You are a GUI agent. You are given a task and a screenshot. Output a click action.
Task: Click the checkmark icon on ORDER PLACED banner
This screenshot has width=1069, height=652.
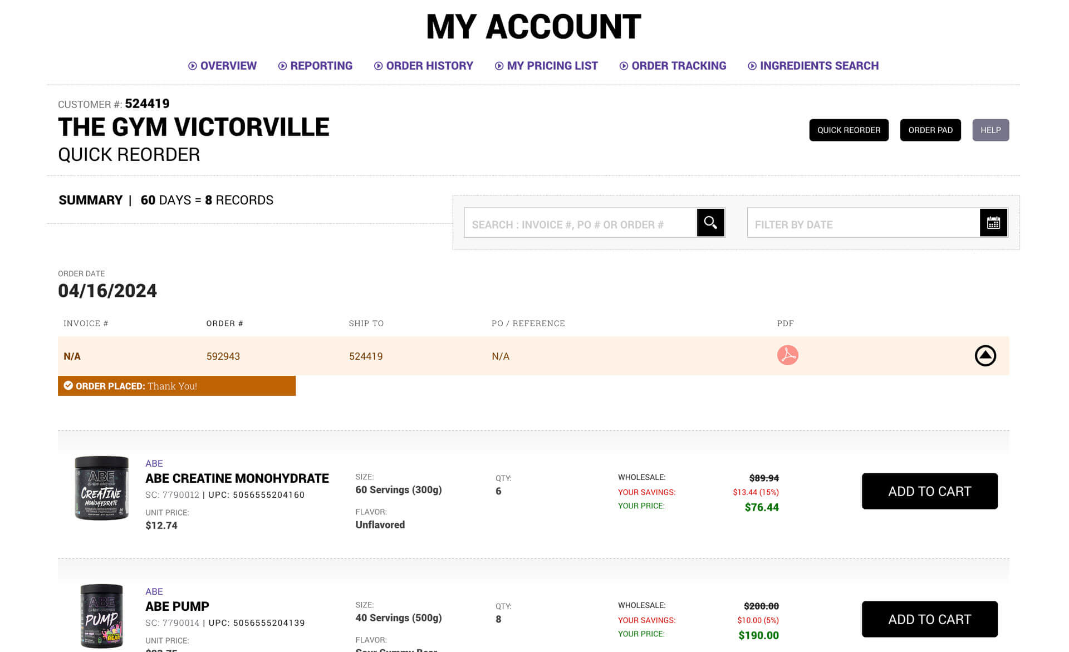[x=68, y=385]
